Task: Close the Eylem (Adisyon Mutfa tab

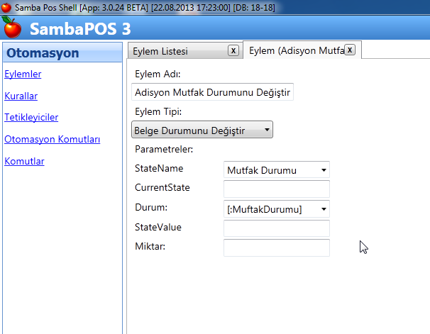Action: point(350,50)
